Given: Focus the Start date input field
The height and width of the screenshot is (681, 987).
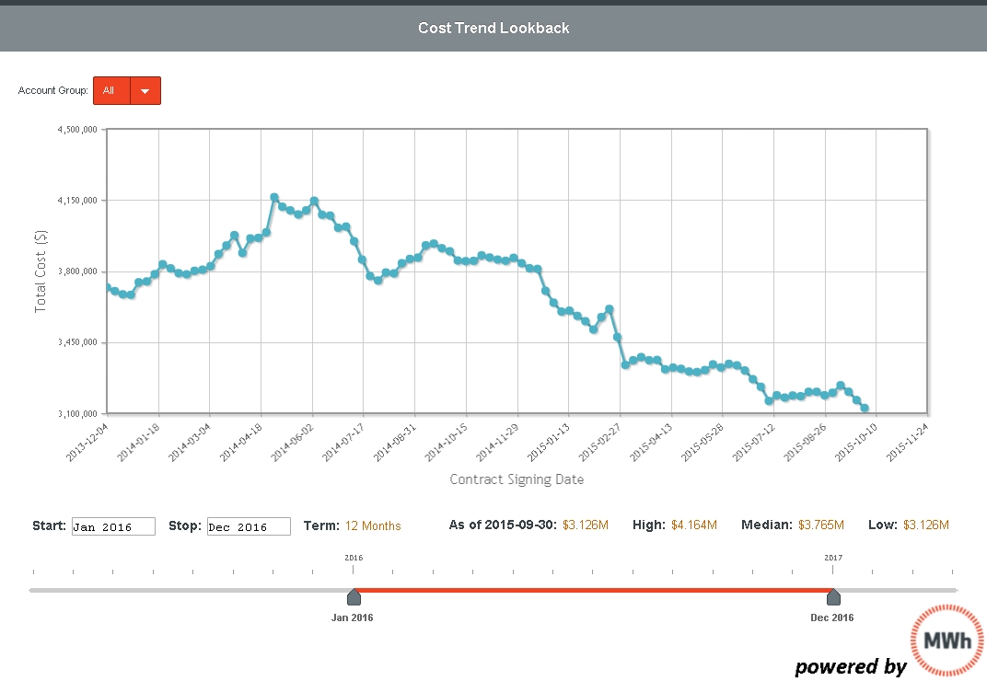Looking at the screenshot, I should [x=113, y=526].
